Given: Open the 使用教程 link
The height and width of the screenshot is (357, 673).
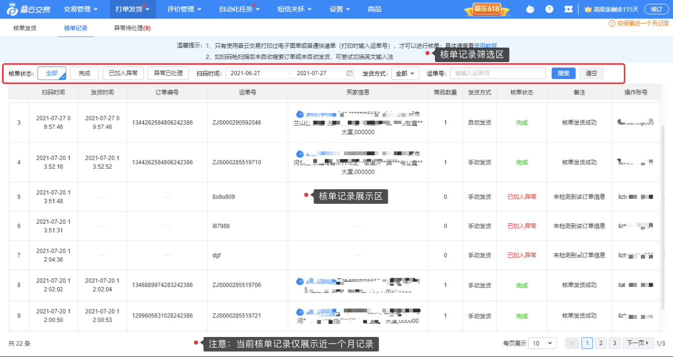Looking at the screenshot, I should click(485, 46).
